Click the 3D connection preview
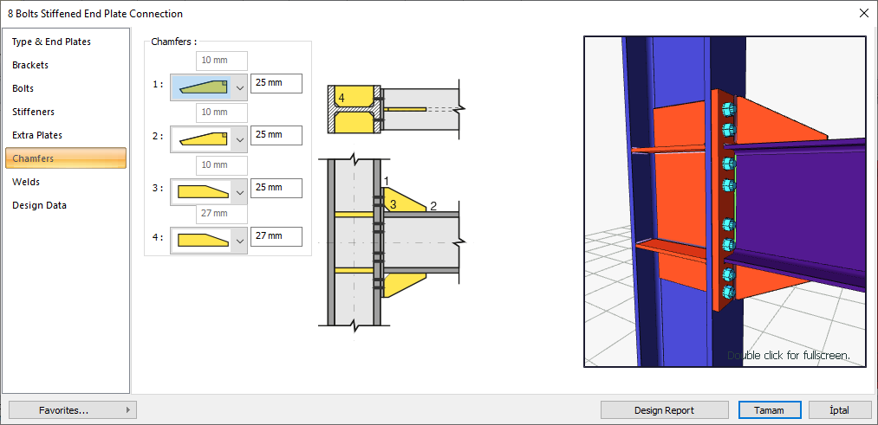The height and width of the screenshot is (425, 878). [725, 202]
